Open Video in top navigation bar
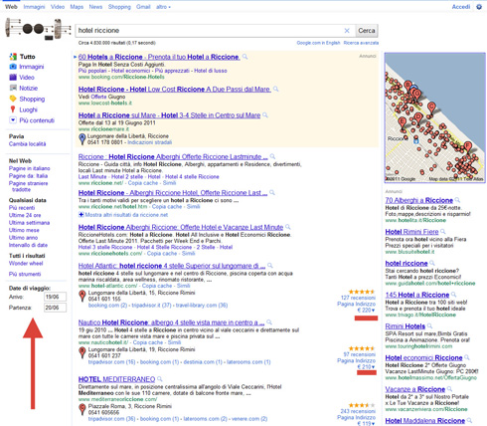 (x=58, y=7)
